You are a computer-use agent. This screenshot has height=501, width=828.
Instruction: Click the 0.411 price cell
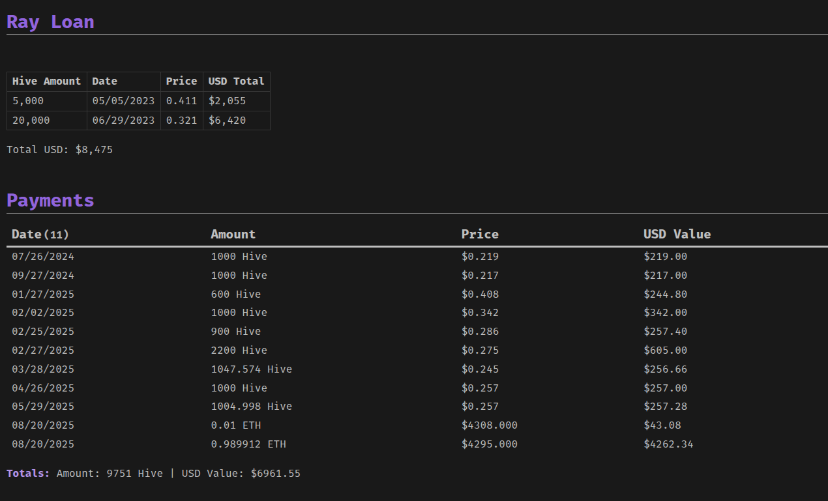click(x=181, y=101)
